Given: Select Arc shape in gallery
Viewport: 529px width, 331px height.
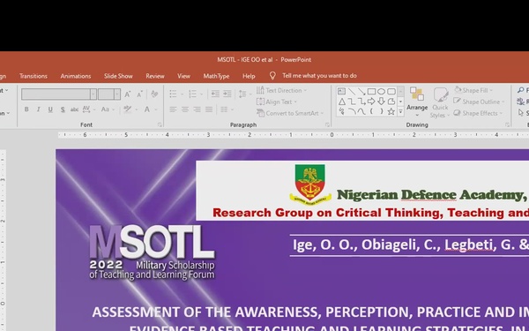Looking at the screenshot, I should [352, 111].
